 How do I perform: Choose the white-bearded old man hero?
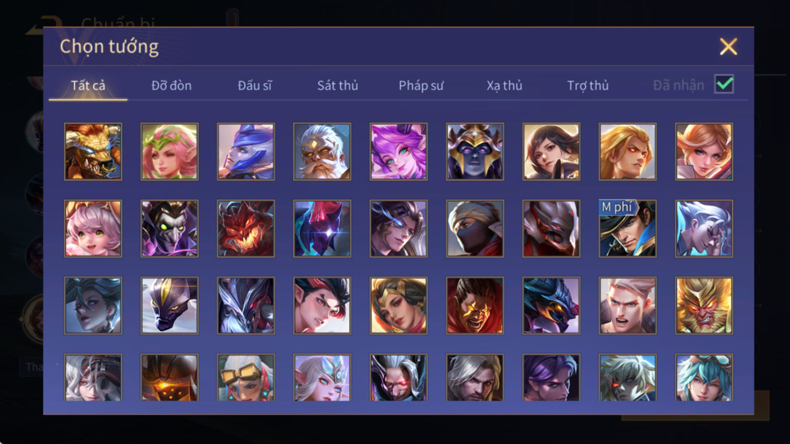[x=322, y=151]
